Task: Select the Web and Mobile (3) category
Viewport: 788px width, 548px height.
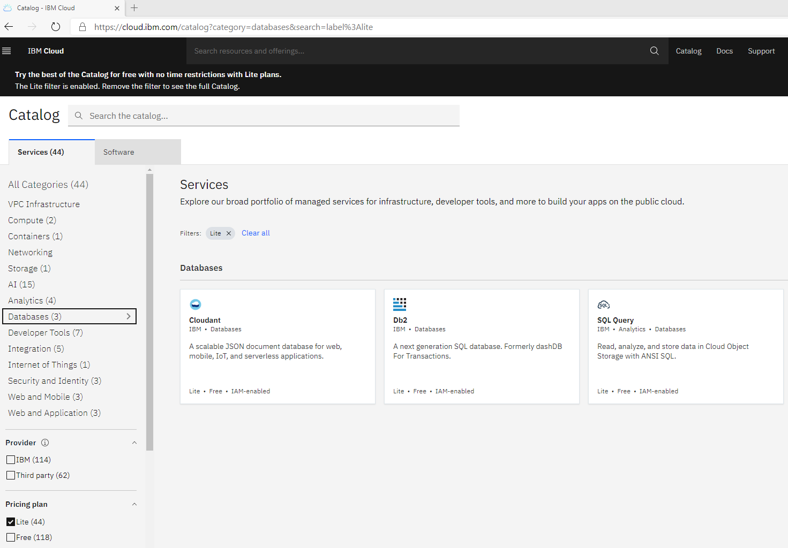Action: click(46, 397)
